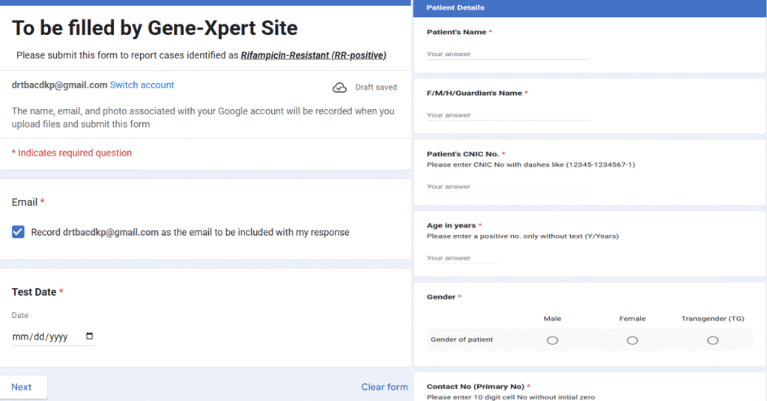Screen dimensions: 767x401
Task: Open the calendar picker in Test Date
Action: click(x=90, y=337)
